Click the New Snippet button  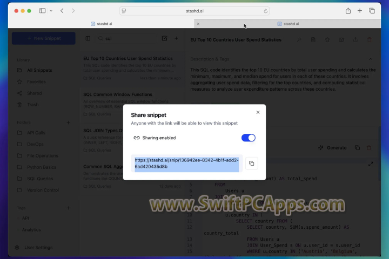[44, 38]
